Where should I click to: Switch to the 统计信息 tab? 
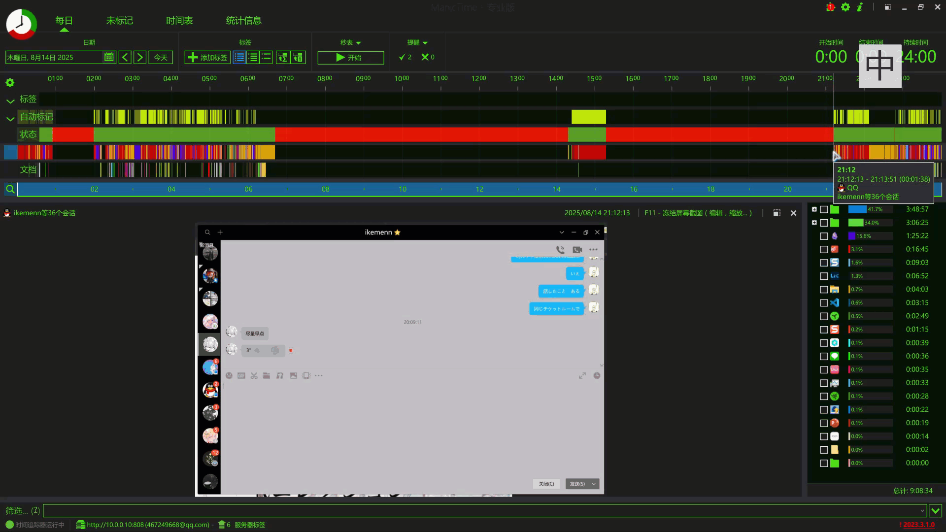coord(243,21)
